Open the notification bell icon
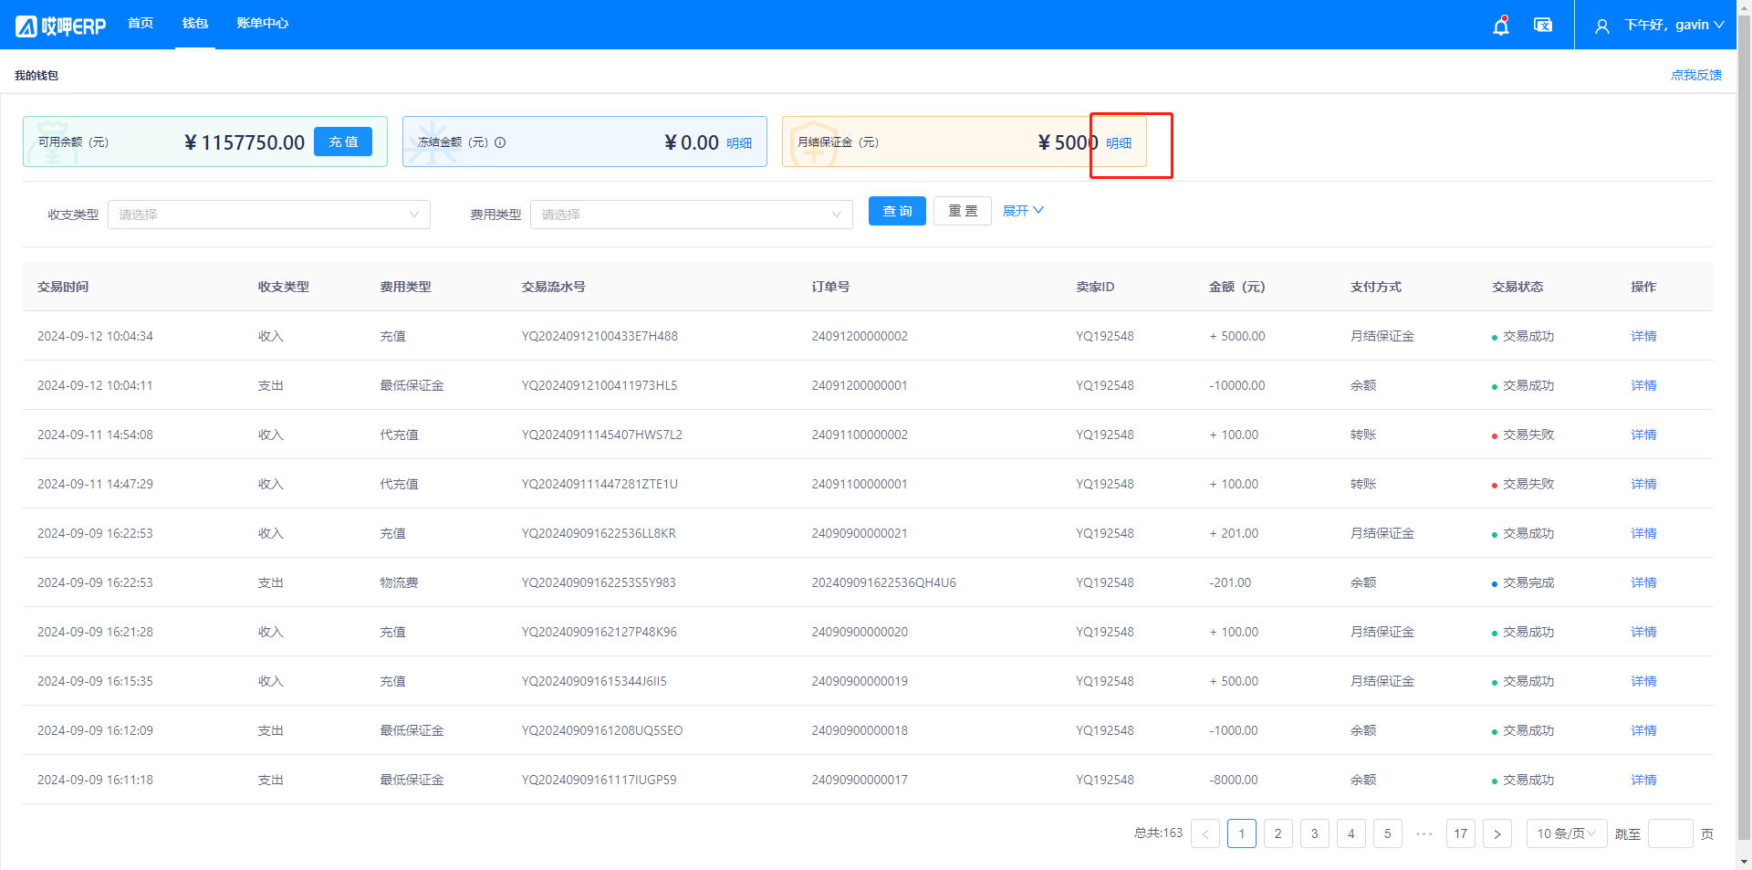Screen dimensions: 1752x870 click(1500, 26)
